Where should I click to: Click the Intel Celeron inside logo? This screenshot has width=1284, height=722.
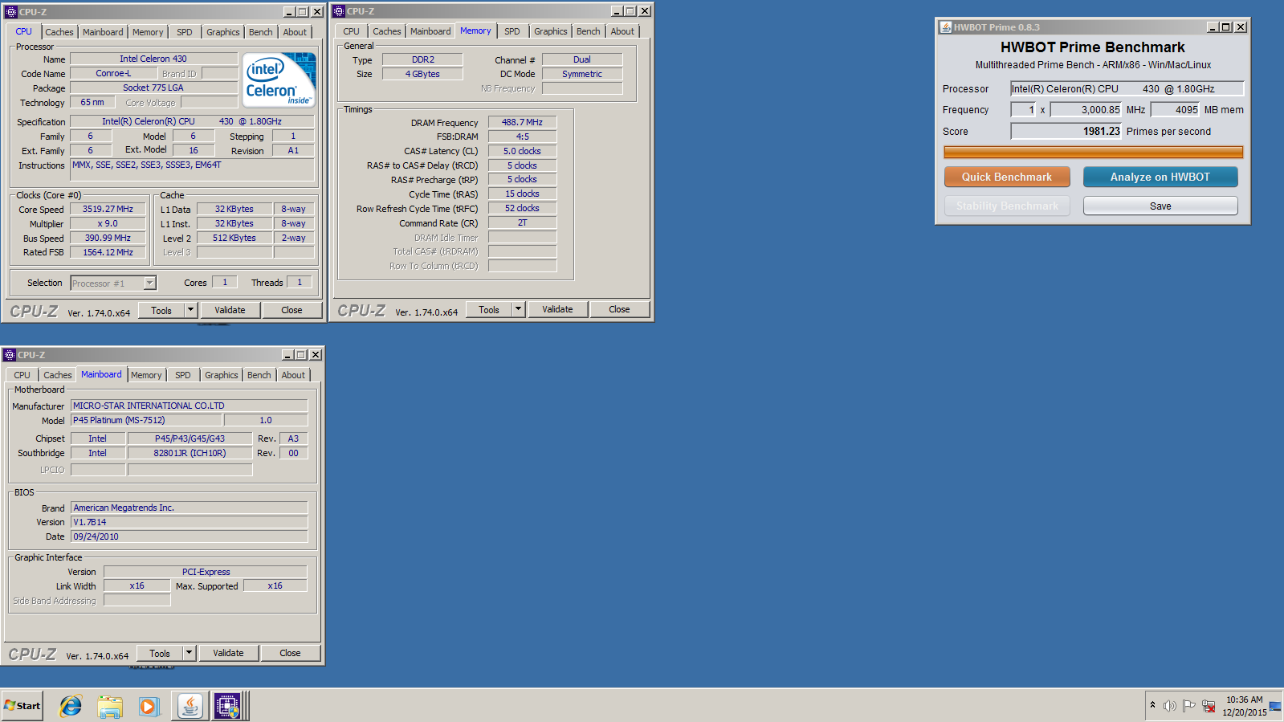point(279,80)
